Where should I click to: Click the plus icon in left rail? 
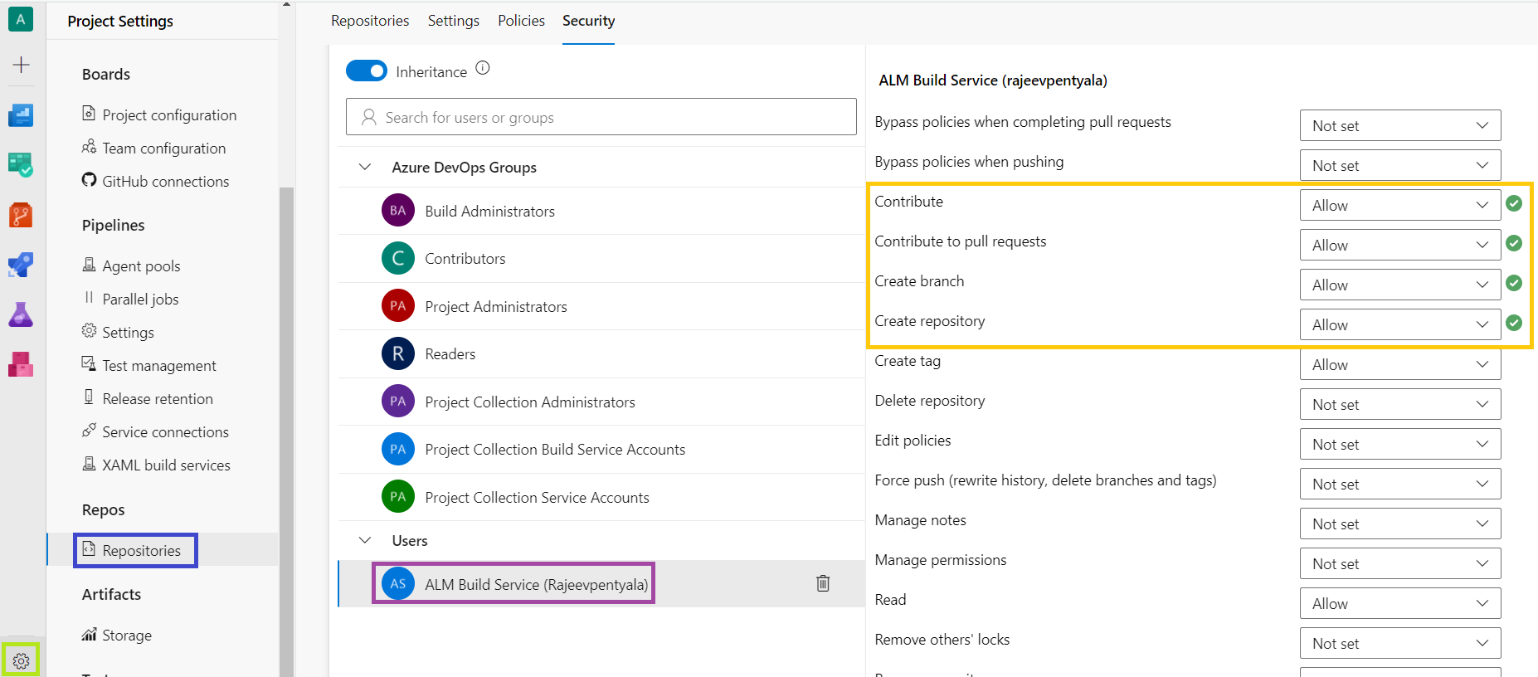click(21, 65)
